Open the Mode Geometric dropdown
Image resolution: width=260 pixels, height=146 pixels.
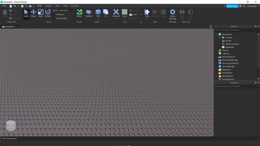click(66, 11)
